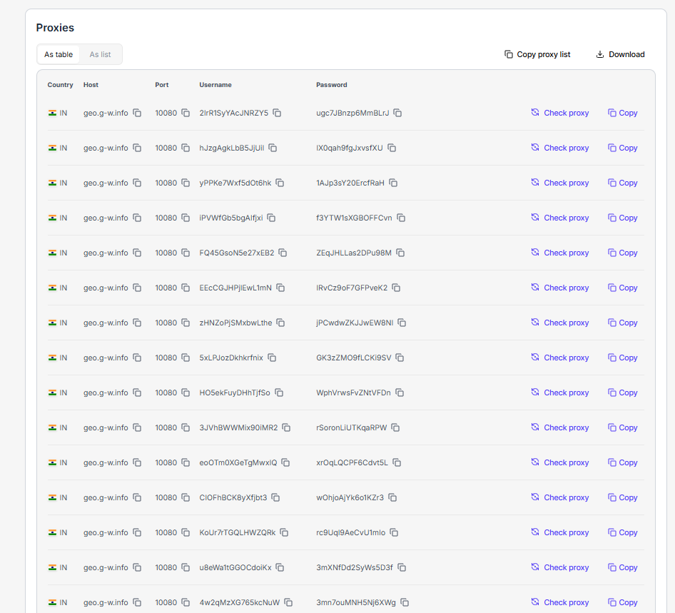Copy password f3YTW1sXGBOFFCvn
Screen dimensions: 675x613
tap(401, 218)
